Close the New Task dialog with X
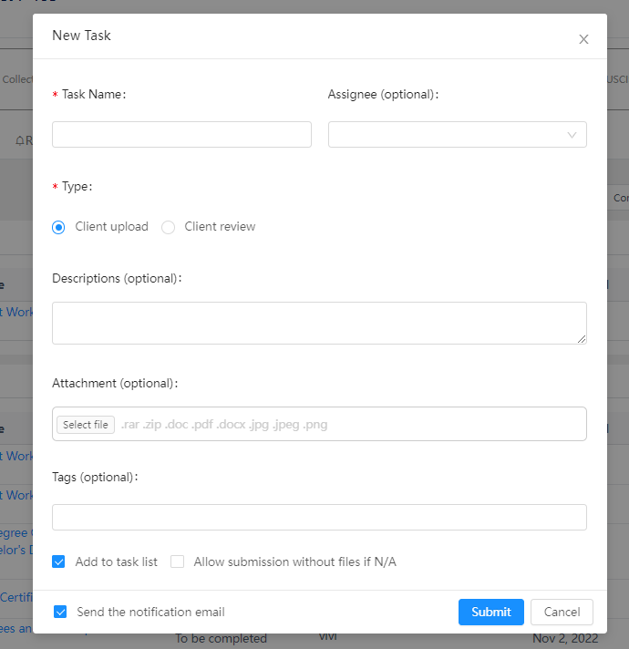 tap(583, 39)
